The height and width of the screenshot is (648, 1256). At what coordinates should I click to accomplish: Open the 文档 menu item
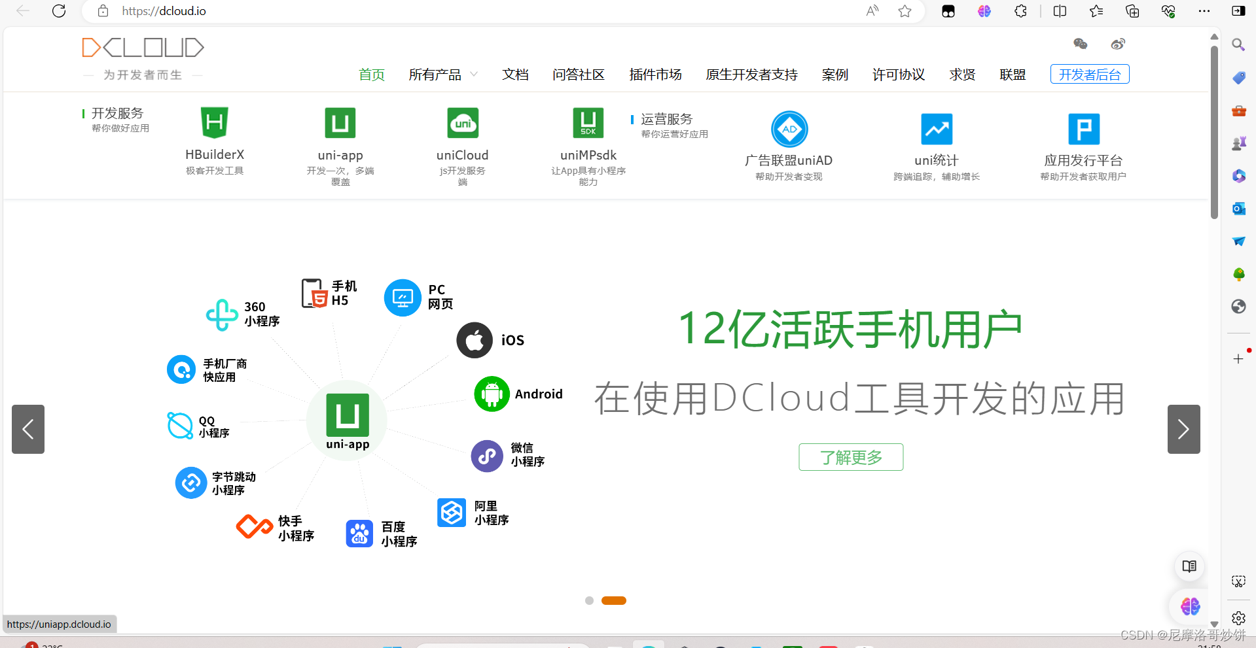[x=515, y=75]
